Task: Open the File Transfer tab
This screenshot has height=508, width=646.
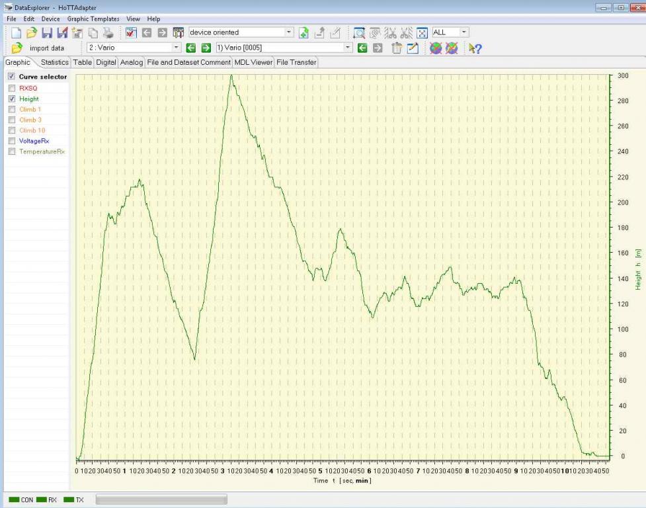Action: (296, 62)
